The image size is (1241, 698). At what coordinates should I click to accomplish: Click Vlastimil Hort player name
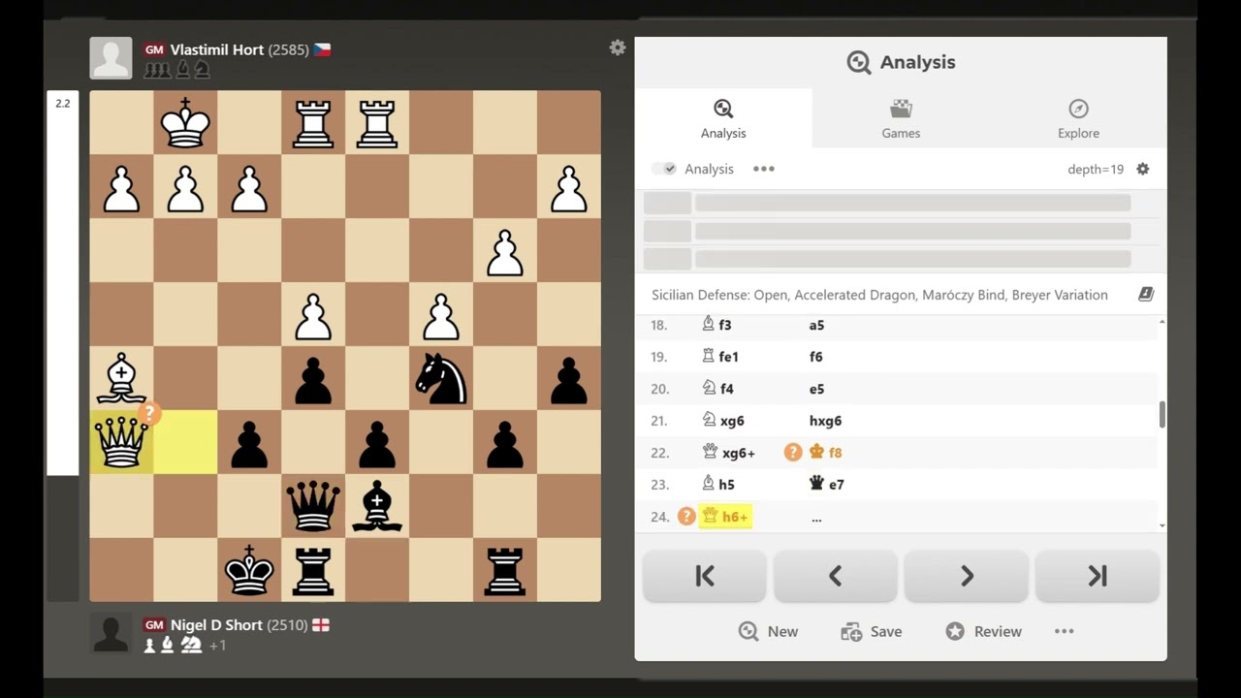click(x=217, y=49)
